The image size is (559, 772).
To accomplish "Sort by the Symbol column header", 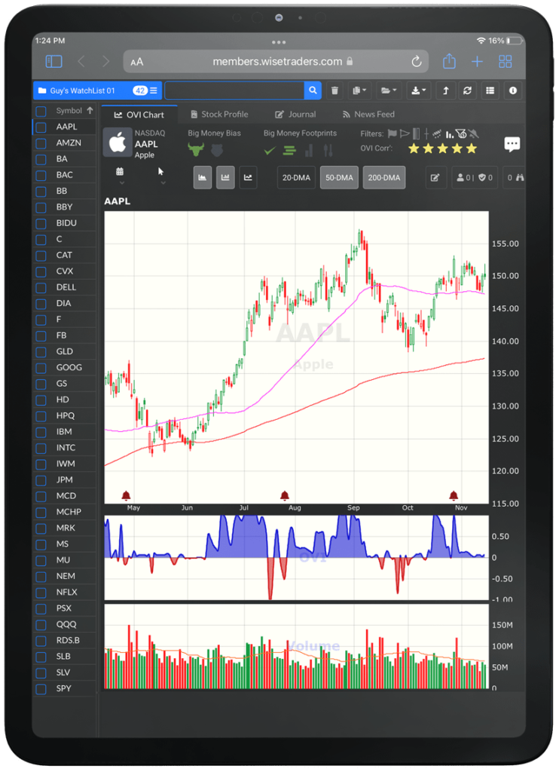I will (x=74, y=111).
